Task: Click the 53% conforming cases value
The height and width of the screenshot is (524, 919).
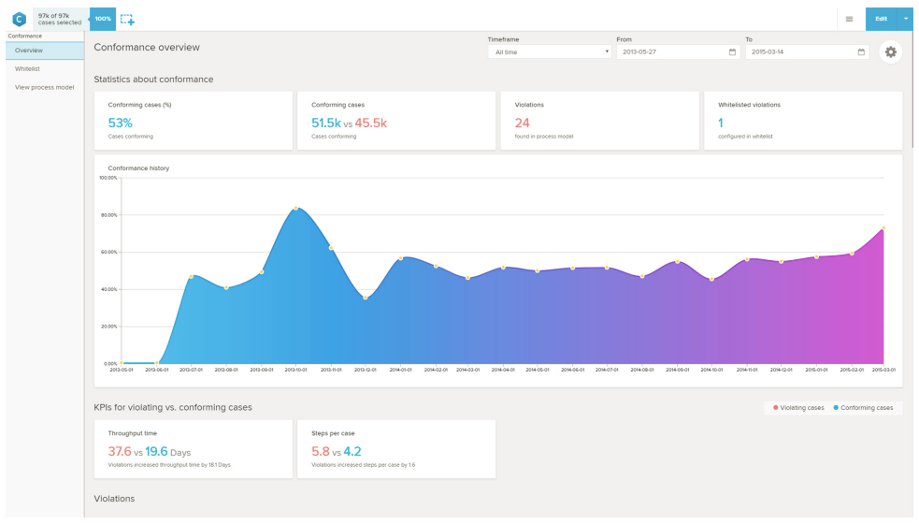Action: click(121, 124)
